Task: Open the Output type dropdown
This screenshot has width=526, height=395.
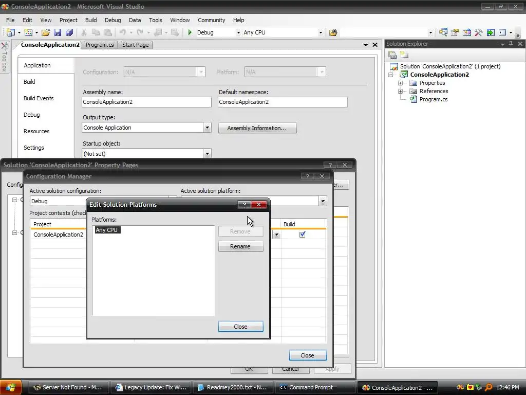Action: pyautogui.click(x=207, y=128)
